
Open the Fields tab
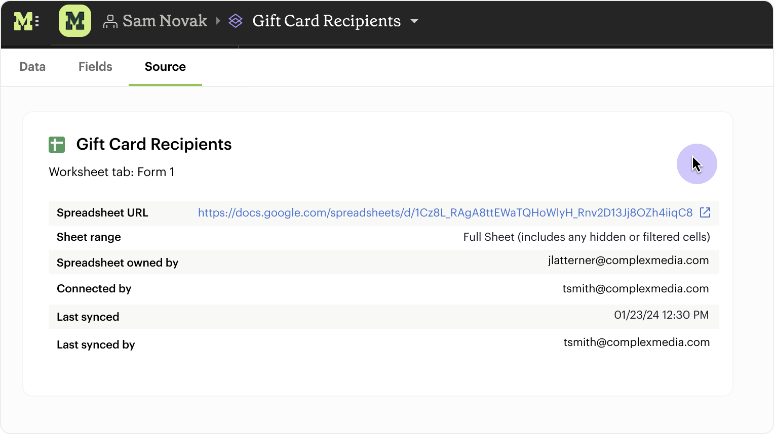95,67
